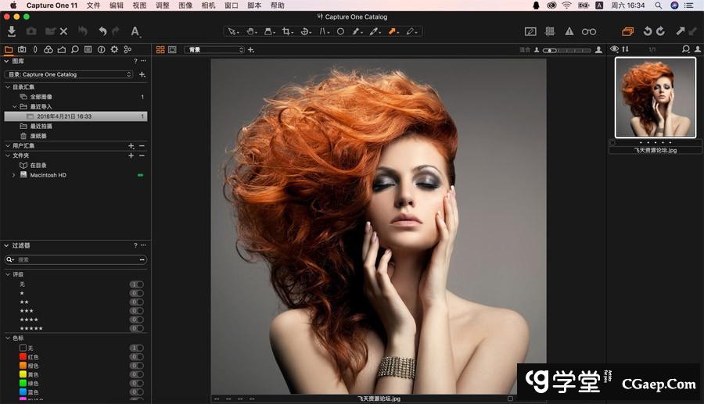
Task: Click the rotate left icon
Action: pyautogui.click(x=647, y=31)
